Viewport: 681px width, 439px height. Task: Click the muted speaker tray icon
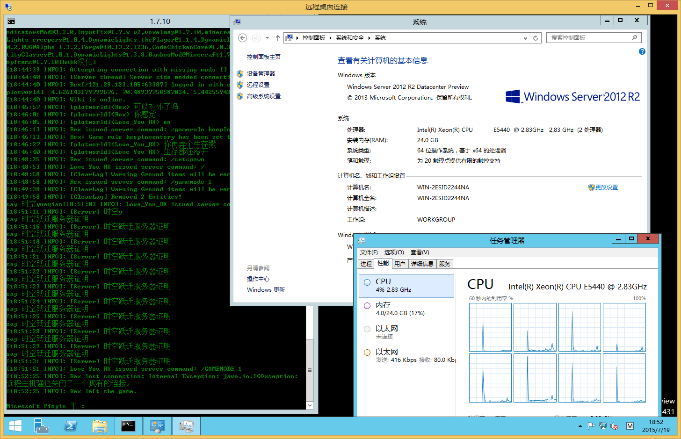click(x=614, y=426)
